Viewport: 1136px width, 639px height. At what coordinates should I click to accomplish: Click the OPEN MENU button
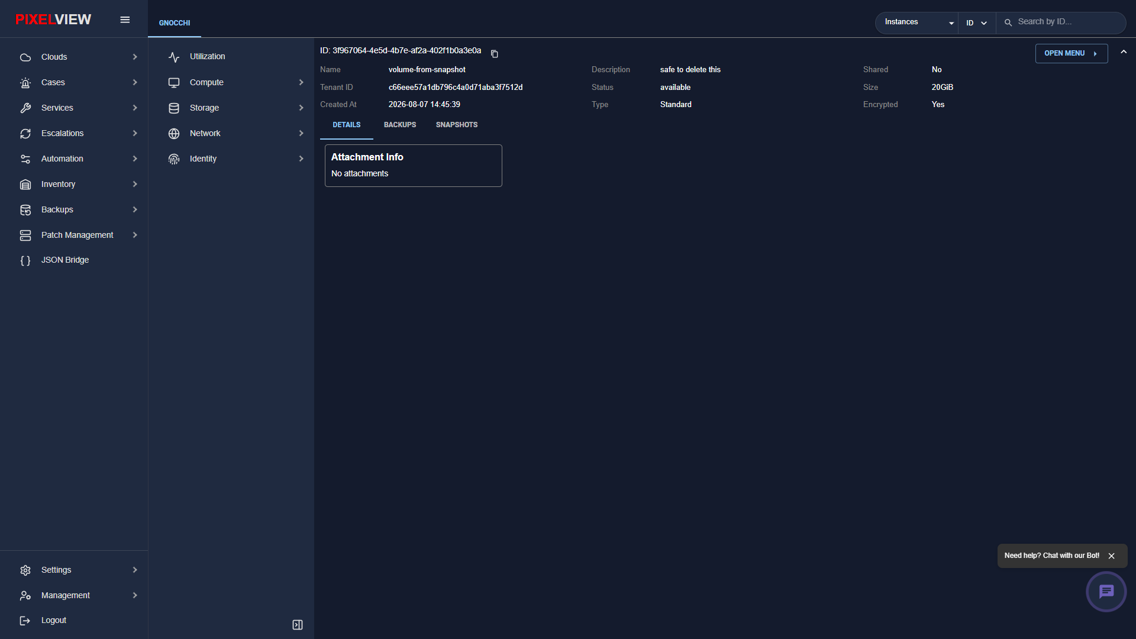pos(1072,53)
